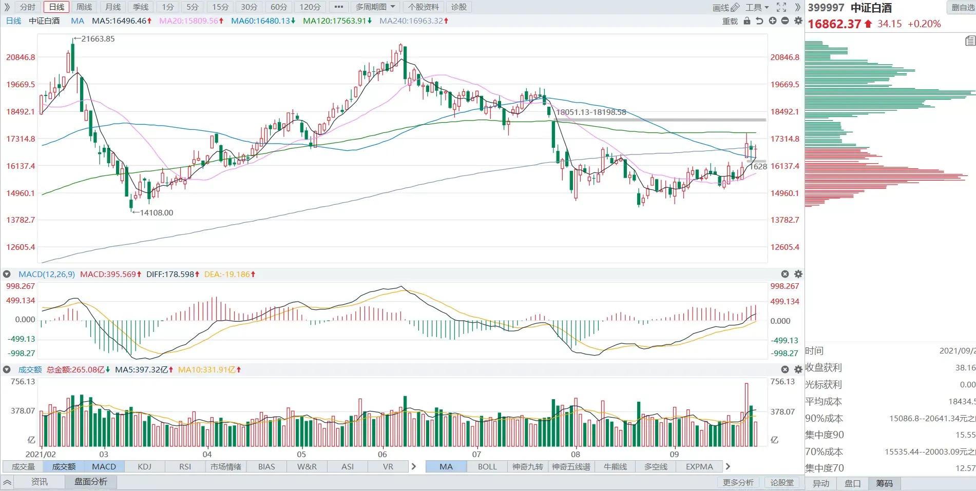Enter fullscreen chart mode
Screen dimensions: 976x491
pyautogui.click(x=781, y=7)
